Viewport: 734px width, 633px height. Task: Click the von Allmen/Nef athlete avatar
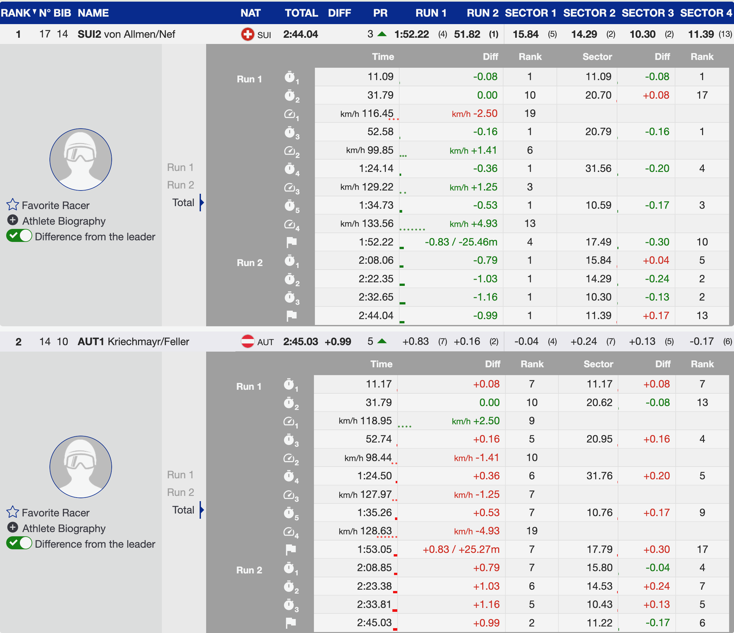tap(81, 160)
